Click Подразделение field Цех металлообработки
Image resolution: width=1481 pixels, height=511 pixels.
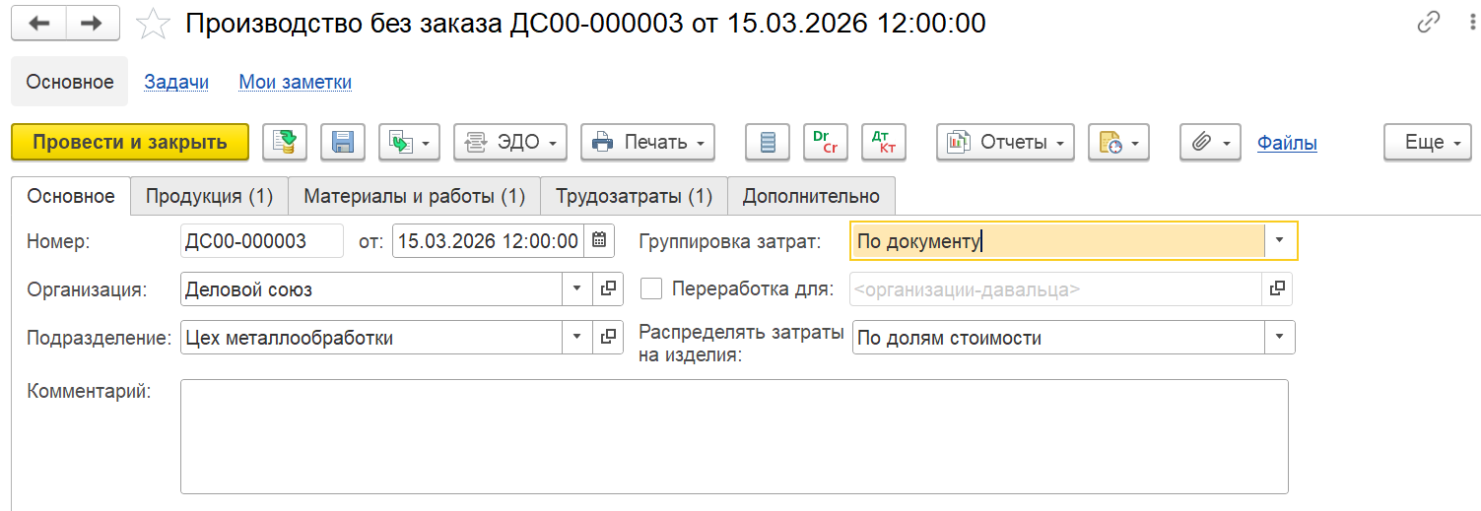click(370, 338)
